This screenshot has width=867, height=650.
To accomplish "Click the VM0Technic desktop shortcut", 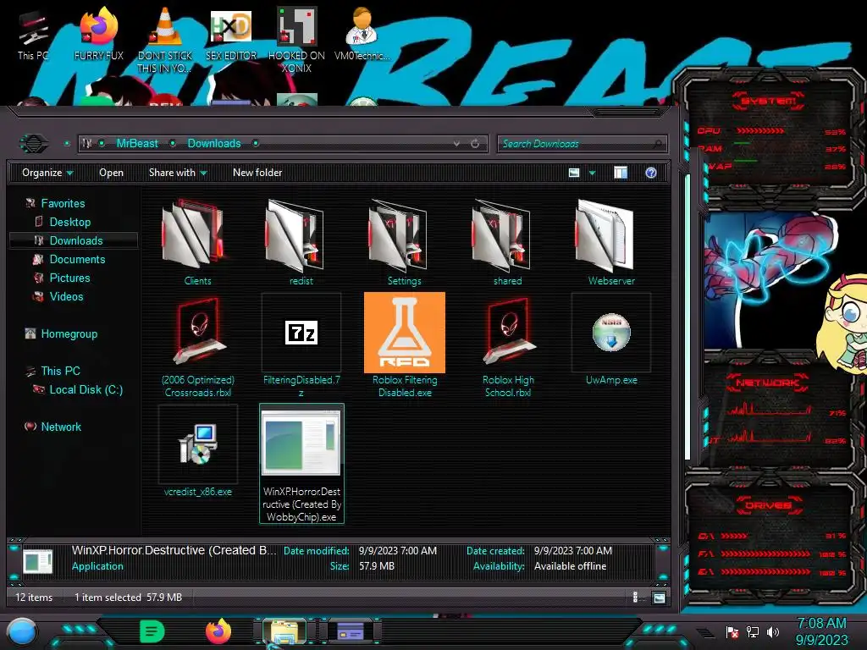I will point(362,34).
